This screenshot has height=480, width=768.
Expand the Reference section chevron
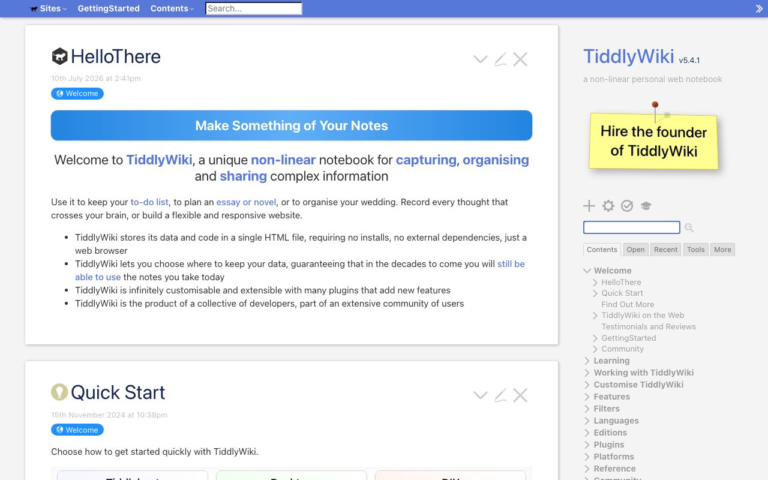click(587, 469)
